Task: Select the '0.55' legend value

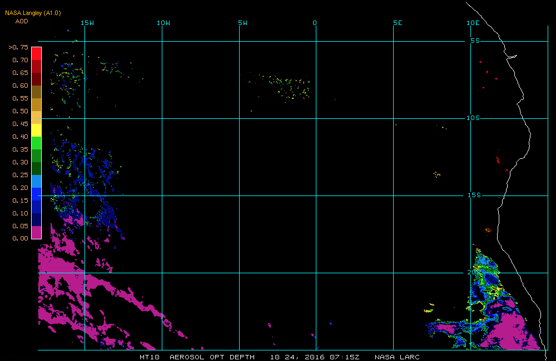Action: coord(20,98)
